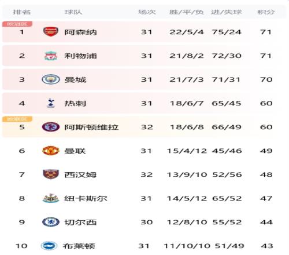Select the 积分 column header
The width and height of the screenshot is (289, 255).
(266, 12)
